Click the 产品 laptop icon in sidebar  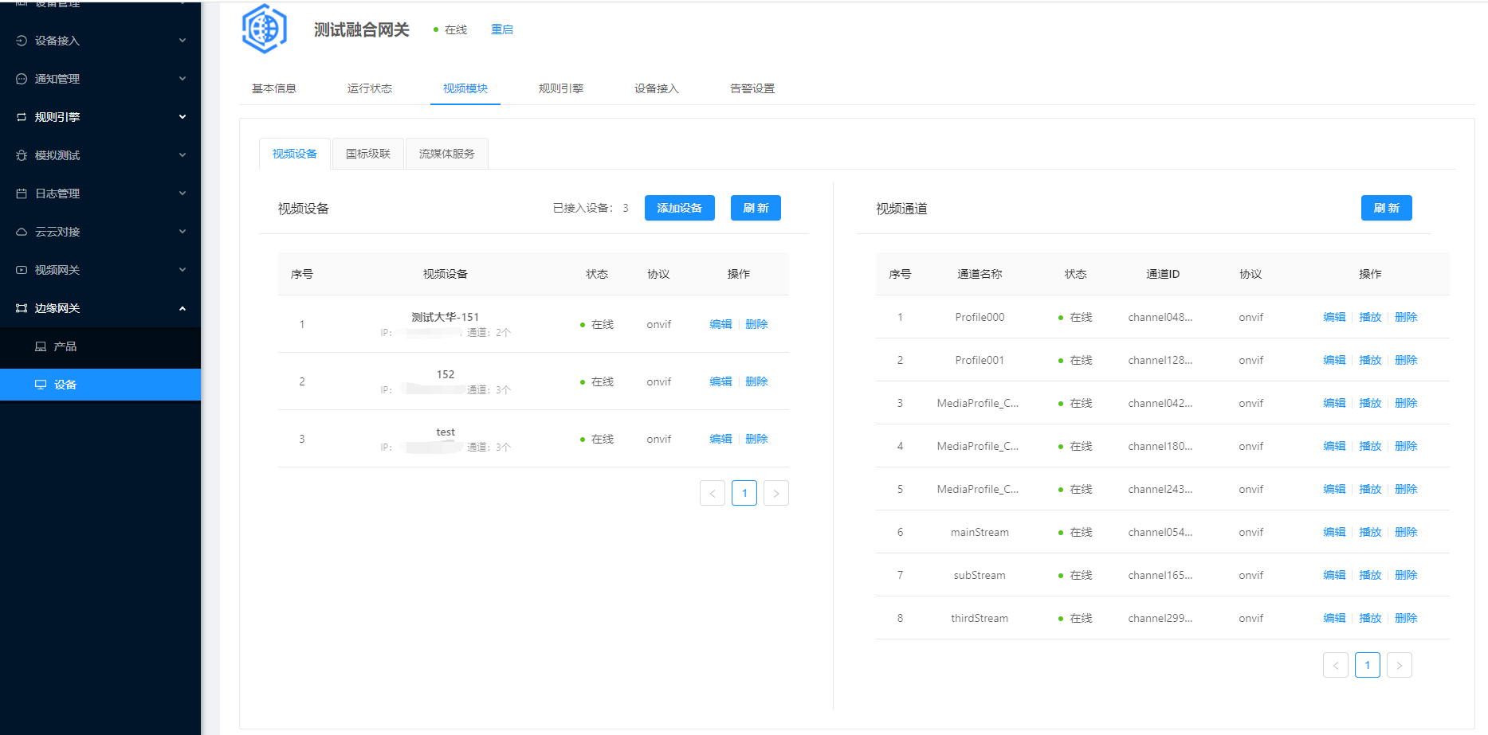point(41,346)
